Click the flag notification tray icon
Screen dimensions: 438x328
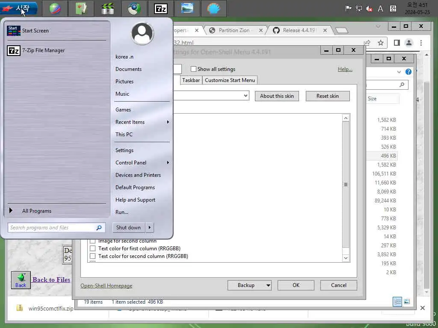(348, 9)
